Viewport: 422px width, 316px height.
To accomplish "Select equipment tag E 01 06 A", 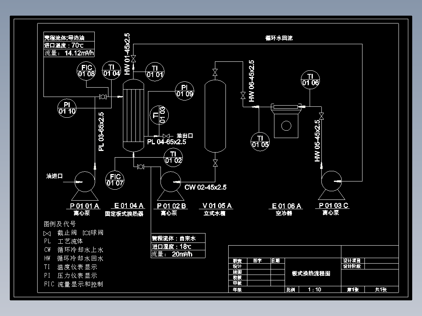I will (x=287, y=206).
